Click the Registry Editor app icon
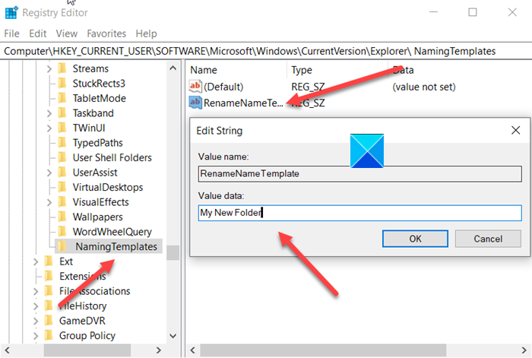The image size is (532, 358). (11, 13)
